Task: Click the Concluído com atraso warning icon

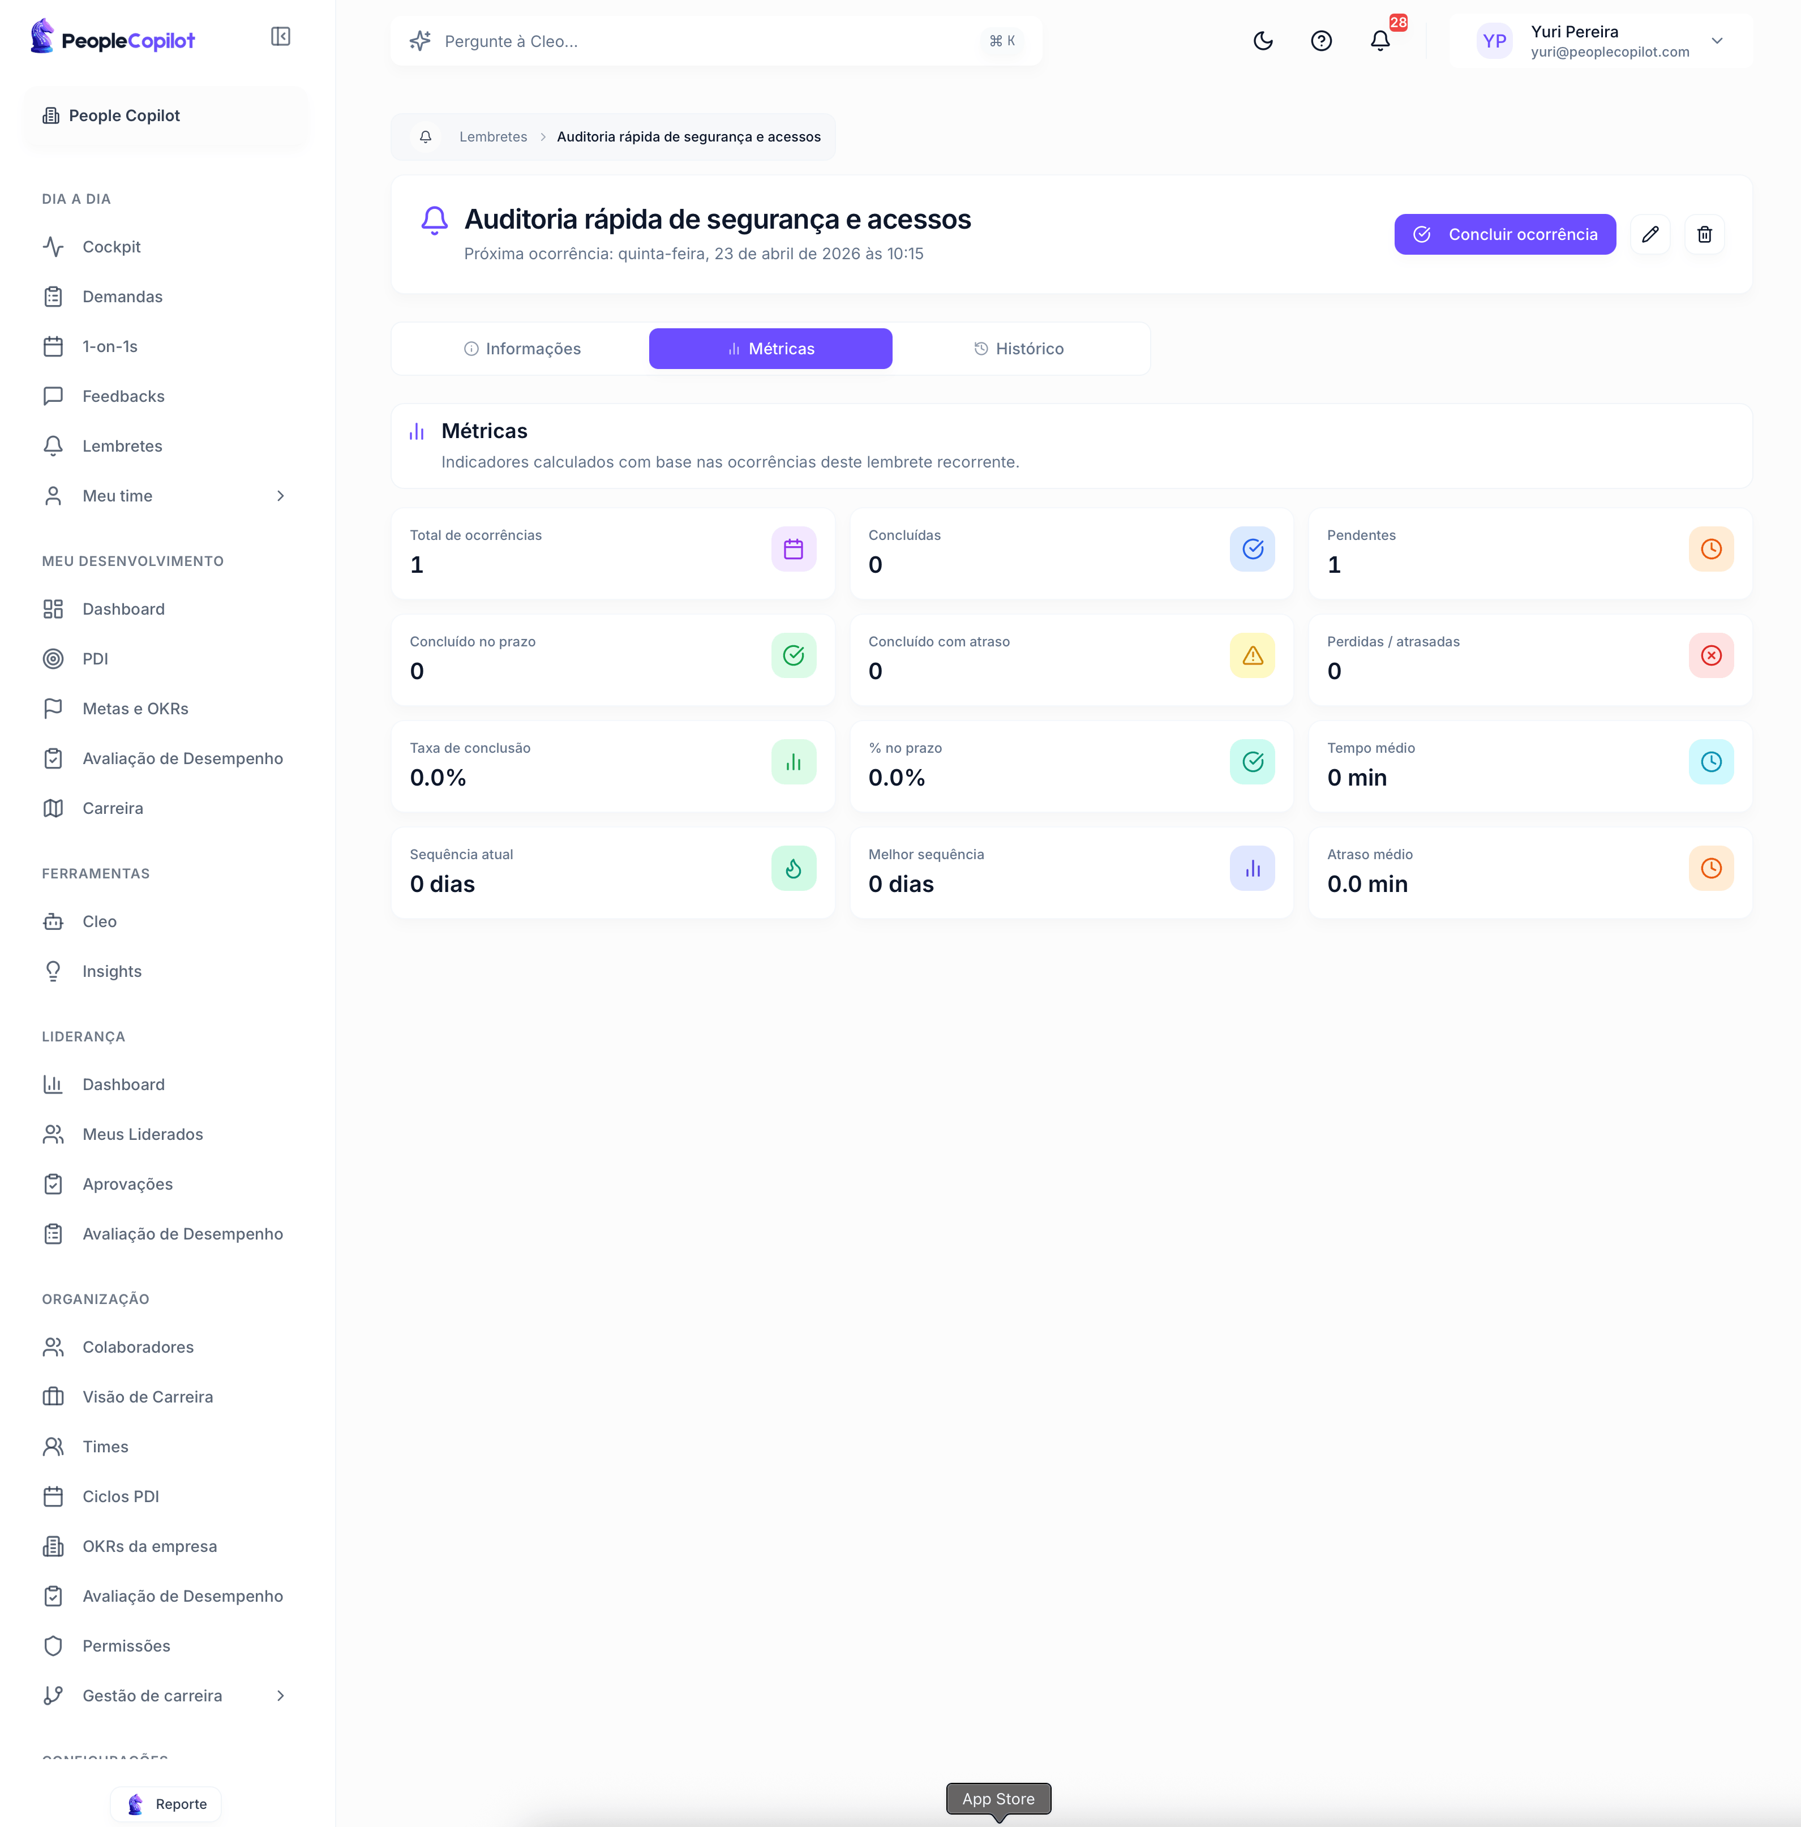Action: [x=1253, y=657]
